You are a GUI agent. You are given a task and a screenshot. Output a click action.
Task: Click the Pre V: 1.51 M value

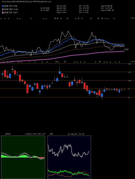point(107,8)
